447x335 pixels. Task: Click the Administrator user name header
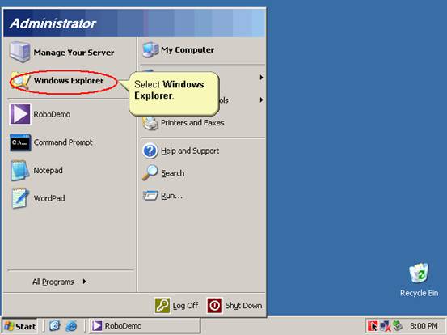click(53, 23)
